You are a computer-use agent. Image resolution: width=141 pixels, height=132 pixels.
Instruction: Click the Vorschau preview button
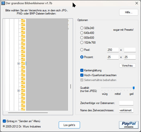point(127,65)
